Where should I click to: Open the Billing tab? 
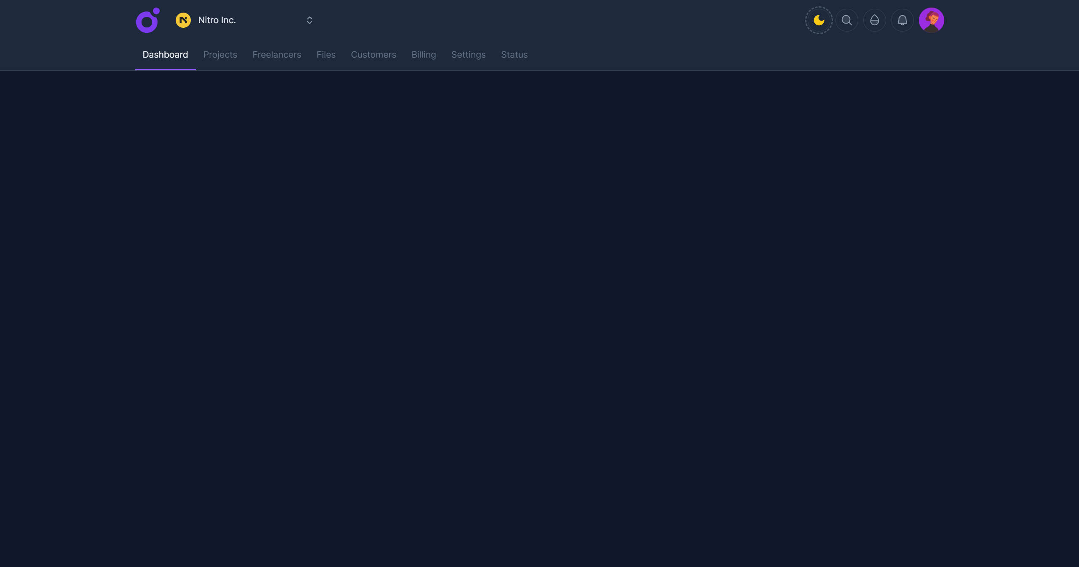pyautogui.click(x=423, y=55)
